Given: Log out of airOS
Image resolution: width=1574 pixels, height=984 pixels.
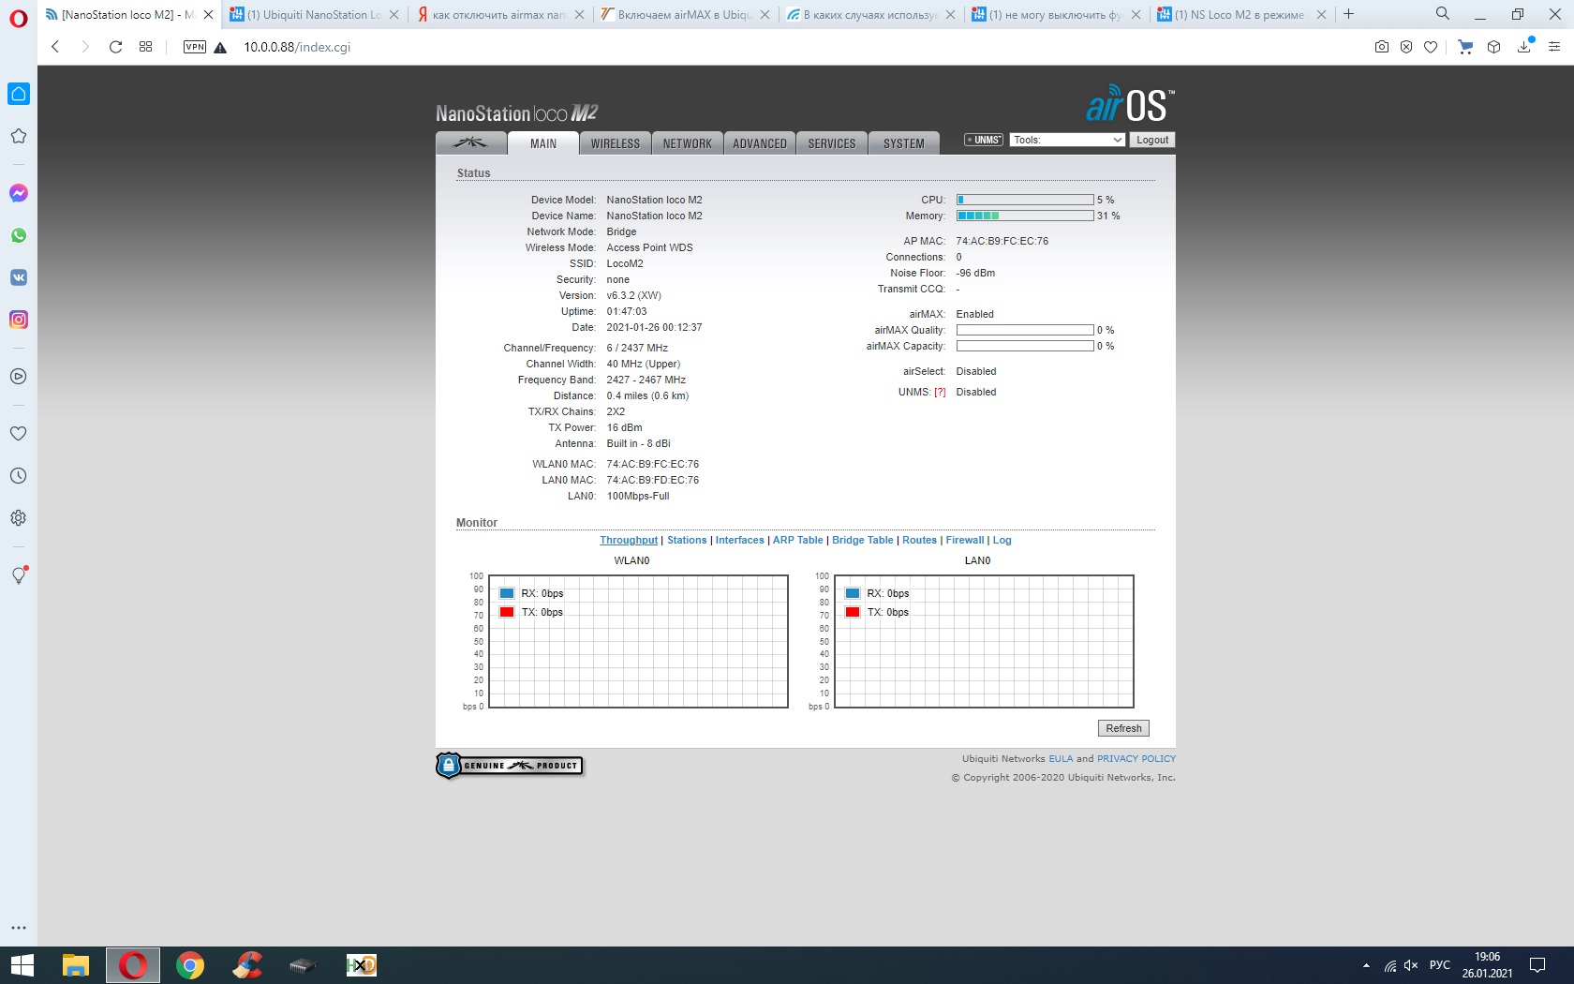Looking at the screenshot, I should point(1152,140).
